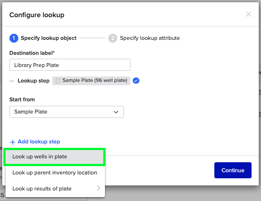The image size is (261, 201).
Task: Expand the Look up results of plate submenu arrow
Action: pos(98,188)
